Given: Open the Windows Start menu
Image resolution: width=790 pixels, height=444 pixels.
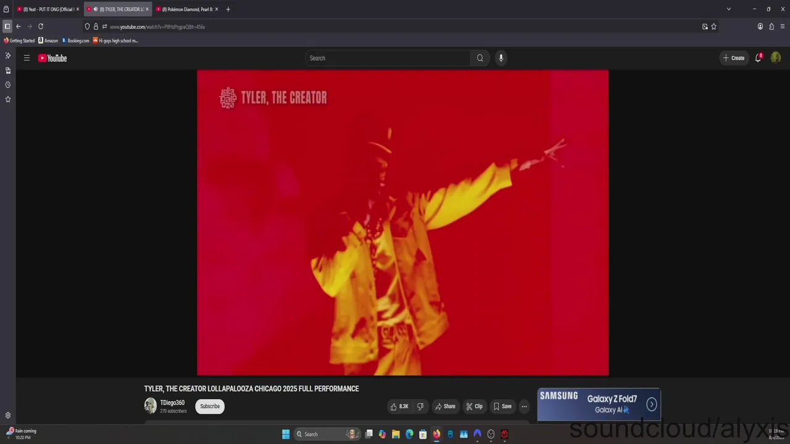Looking at the screenshot, I should (286, 434).
